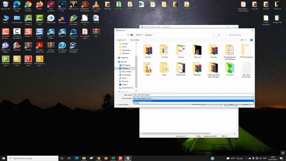Open the Audacity desktop shortcut

tap(62, 19)
